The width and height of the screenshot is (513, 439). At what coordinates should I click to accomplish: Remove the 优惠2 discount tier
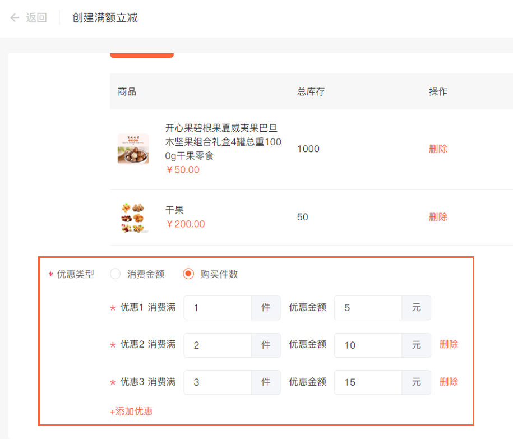click(x=449, y=344)
